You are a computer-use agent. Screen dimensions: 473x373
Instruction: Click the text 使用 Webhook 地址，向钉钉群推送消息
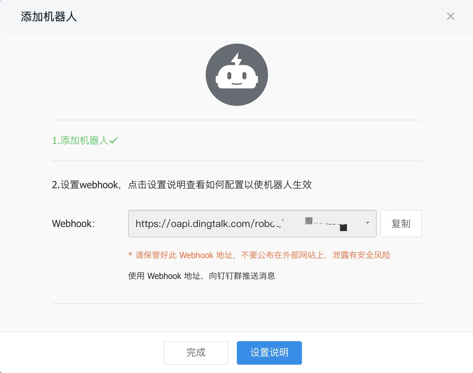click(x=201, y=276)
